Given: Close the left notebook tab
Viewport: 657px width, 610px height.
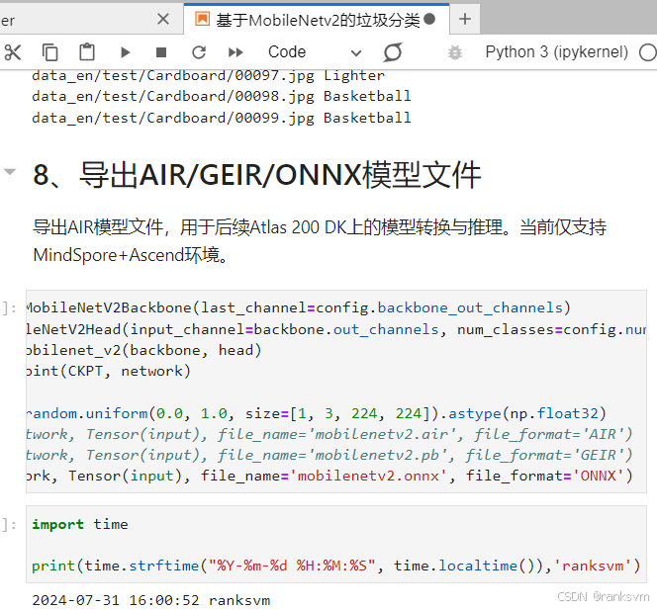Looking at the screenshot, I should (163, 19).
